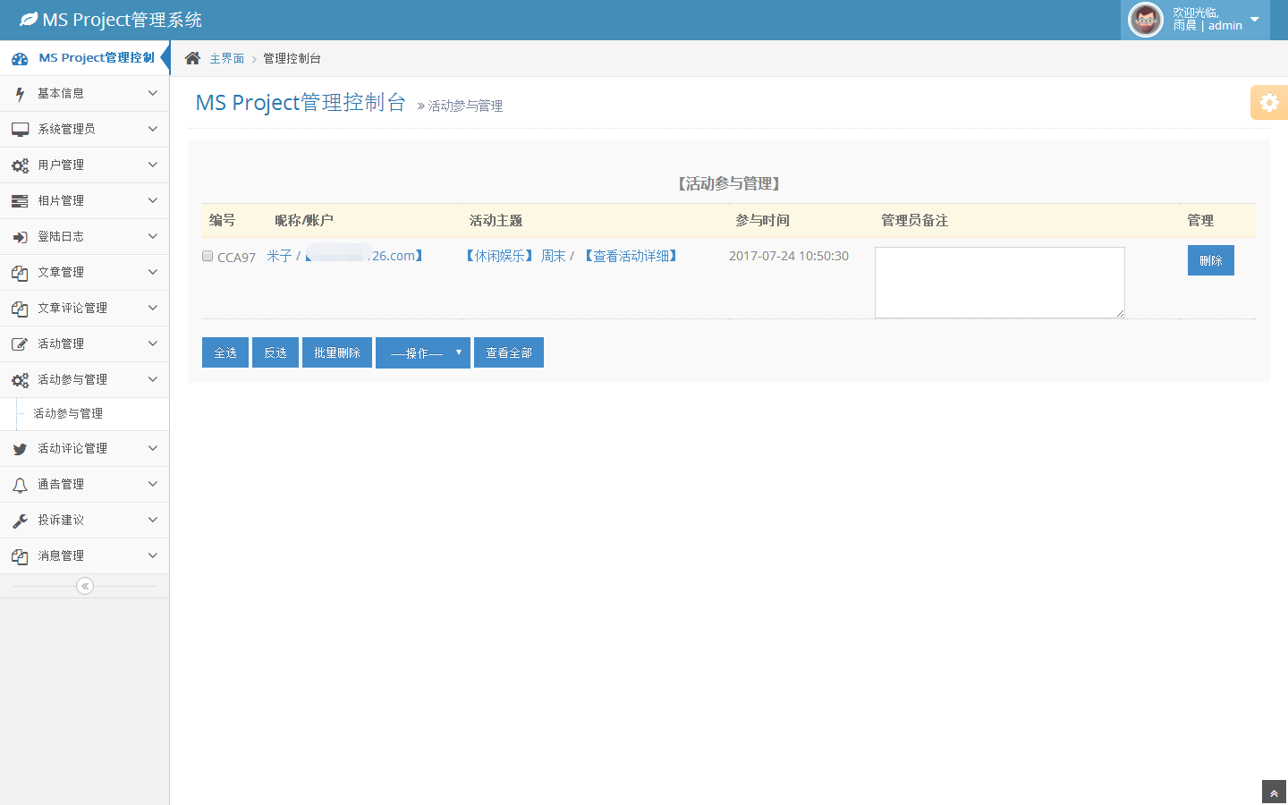The width and height of the screenshot is (1288, 805).
Task: Open the —操作— dropdown
Action: pos(422,352)
